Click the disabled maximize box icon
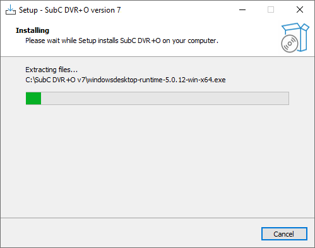The height and width of the screenshot is (248, 315). (x=271, y=9)
